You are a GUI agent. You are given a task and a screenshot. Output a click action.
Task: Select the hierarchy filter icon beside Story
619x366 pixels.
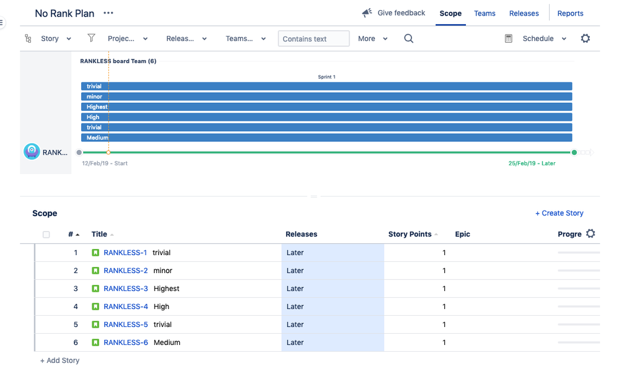coord(28,38)
